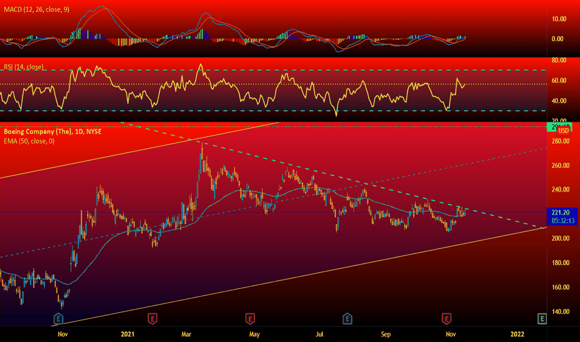Click the 2021 time axis label
This screenshot has width=580, height=342.
click(128, 335)
